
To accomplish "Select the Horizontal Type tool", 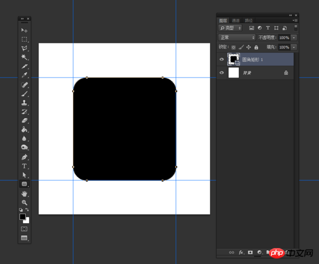I will click(24, 166).
